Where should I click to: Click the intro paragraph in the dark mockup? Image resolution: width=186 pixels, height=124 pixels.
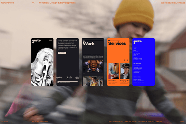pyautogui.click(x=67, y=44)
